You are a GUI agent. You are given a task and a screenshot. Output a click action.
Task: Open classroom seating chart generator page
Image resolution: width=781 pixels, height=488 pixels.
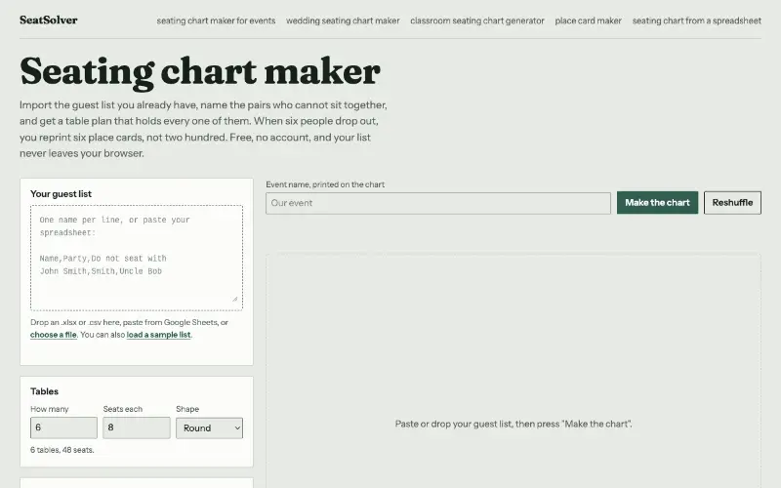(477, 20)
